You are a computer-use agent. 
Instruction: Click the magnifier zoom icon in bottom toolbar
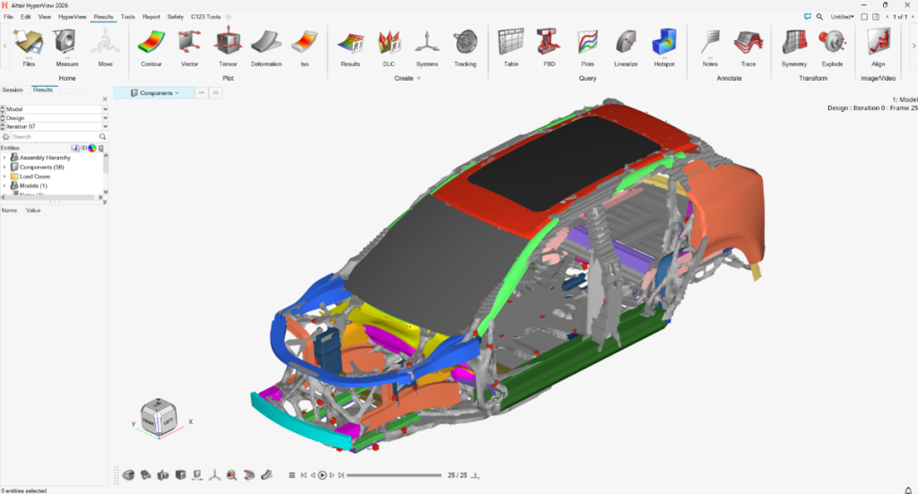coord(232,475)
